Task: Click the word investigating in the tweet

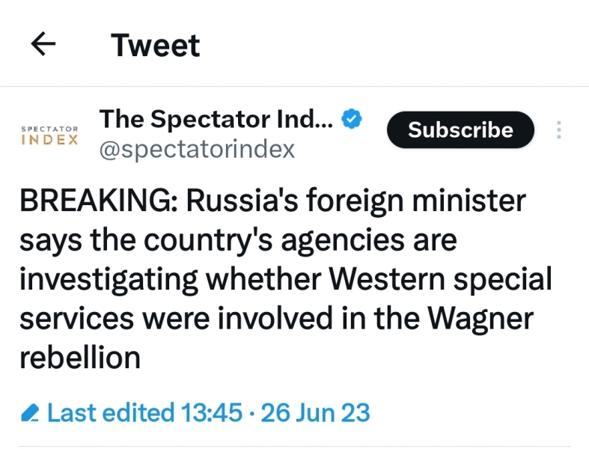Action: 109,280
